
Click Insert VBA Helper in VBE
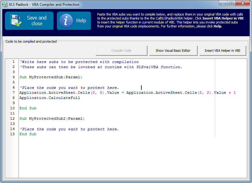(222, 51)
